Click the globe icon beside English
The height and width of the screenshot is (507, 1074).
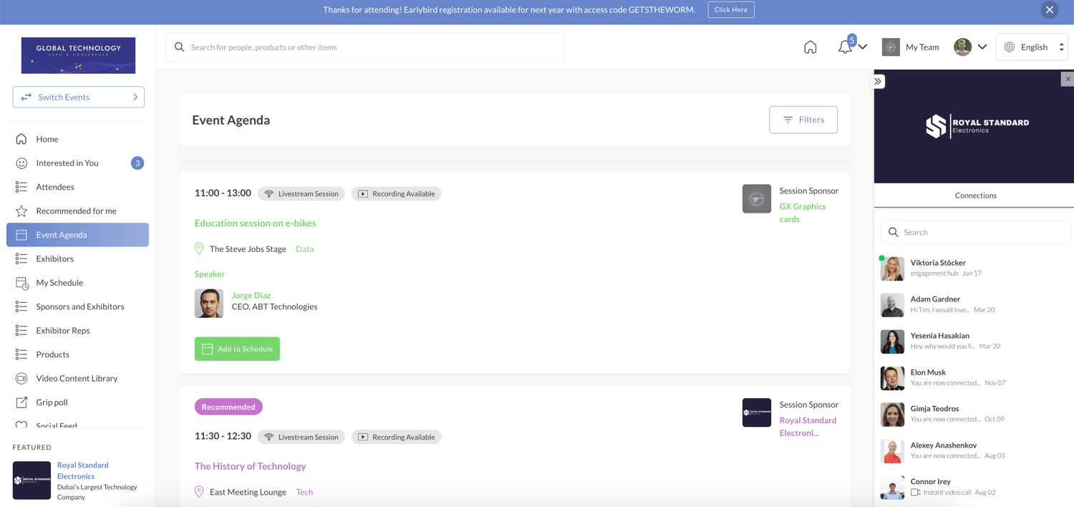pos(1009,47)
